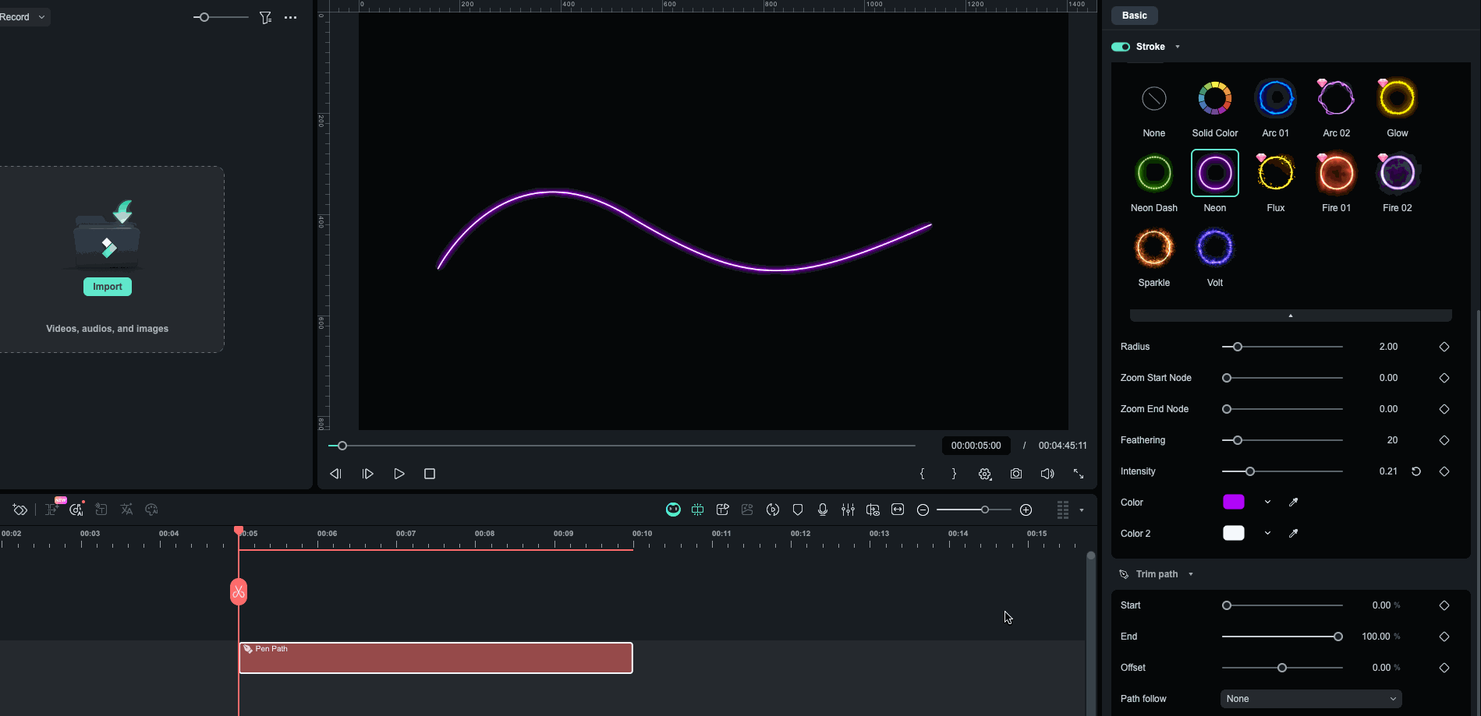Open the Record dropdown menu

click(42, 16)
